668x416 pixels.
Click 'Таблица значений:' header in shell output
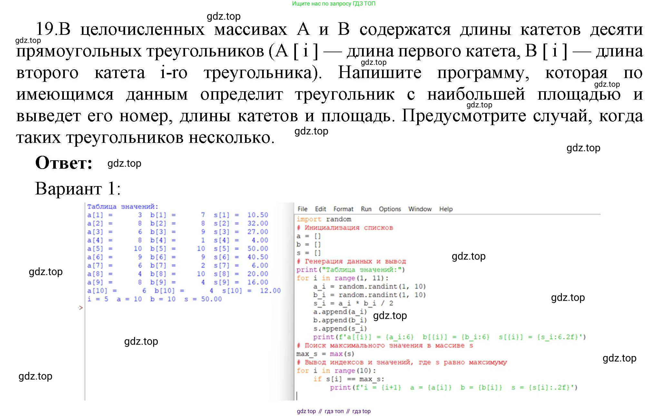(x=123, y=206)
